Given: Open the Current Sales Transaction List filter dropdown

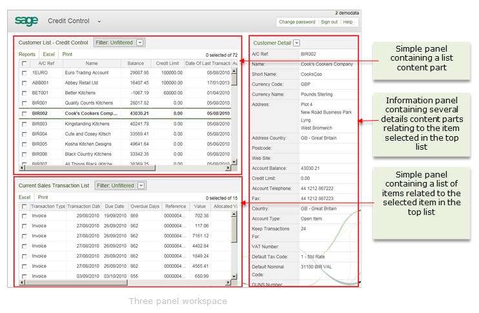Looking at the screenshot, I should pos(141,185).
